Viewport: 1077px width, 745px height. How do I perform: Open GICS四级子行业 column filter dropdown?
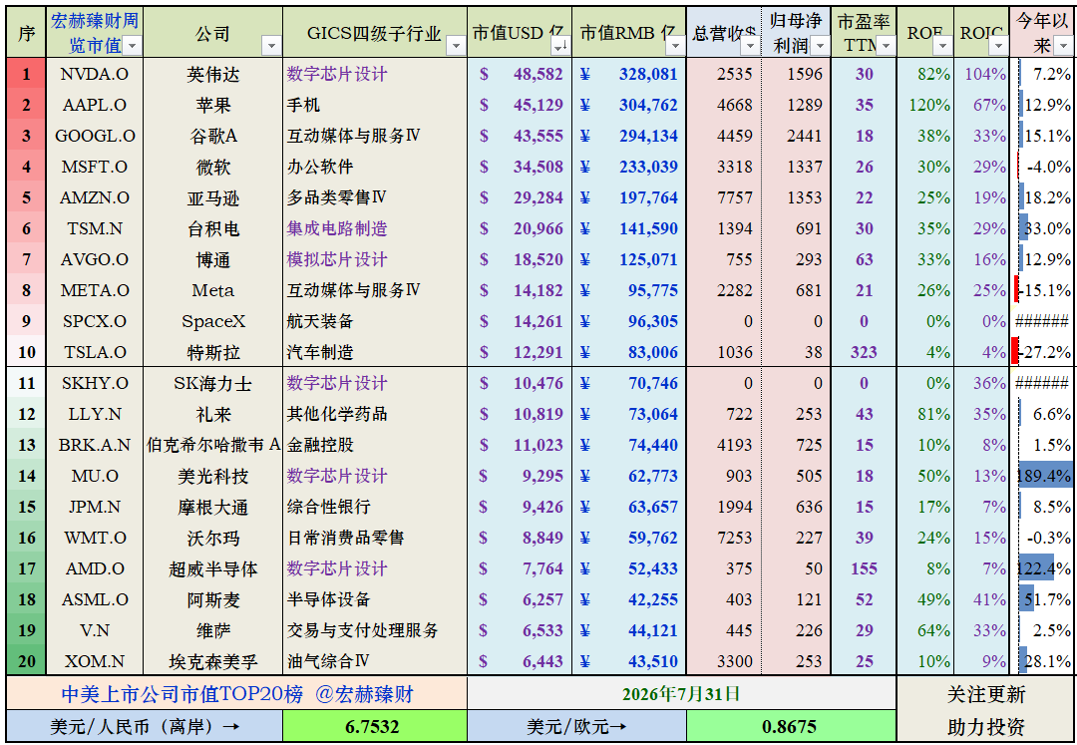[x=456, y=46]
